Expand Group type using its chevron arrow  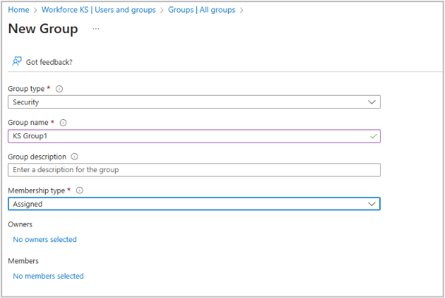point(372,102)
